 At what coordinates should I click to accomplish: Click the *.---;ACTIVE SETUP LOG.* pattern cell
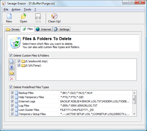coord(96,114)
